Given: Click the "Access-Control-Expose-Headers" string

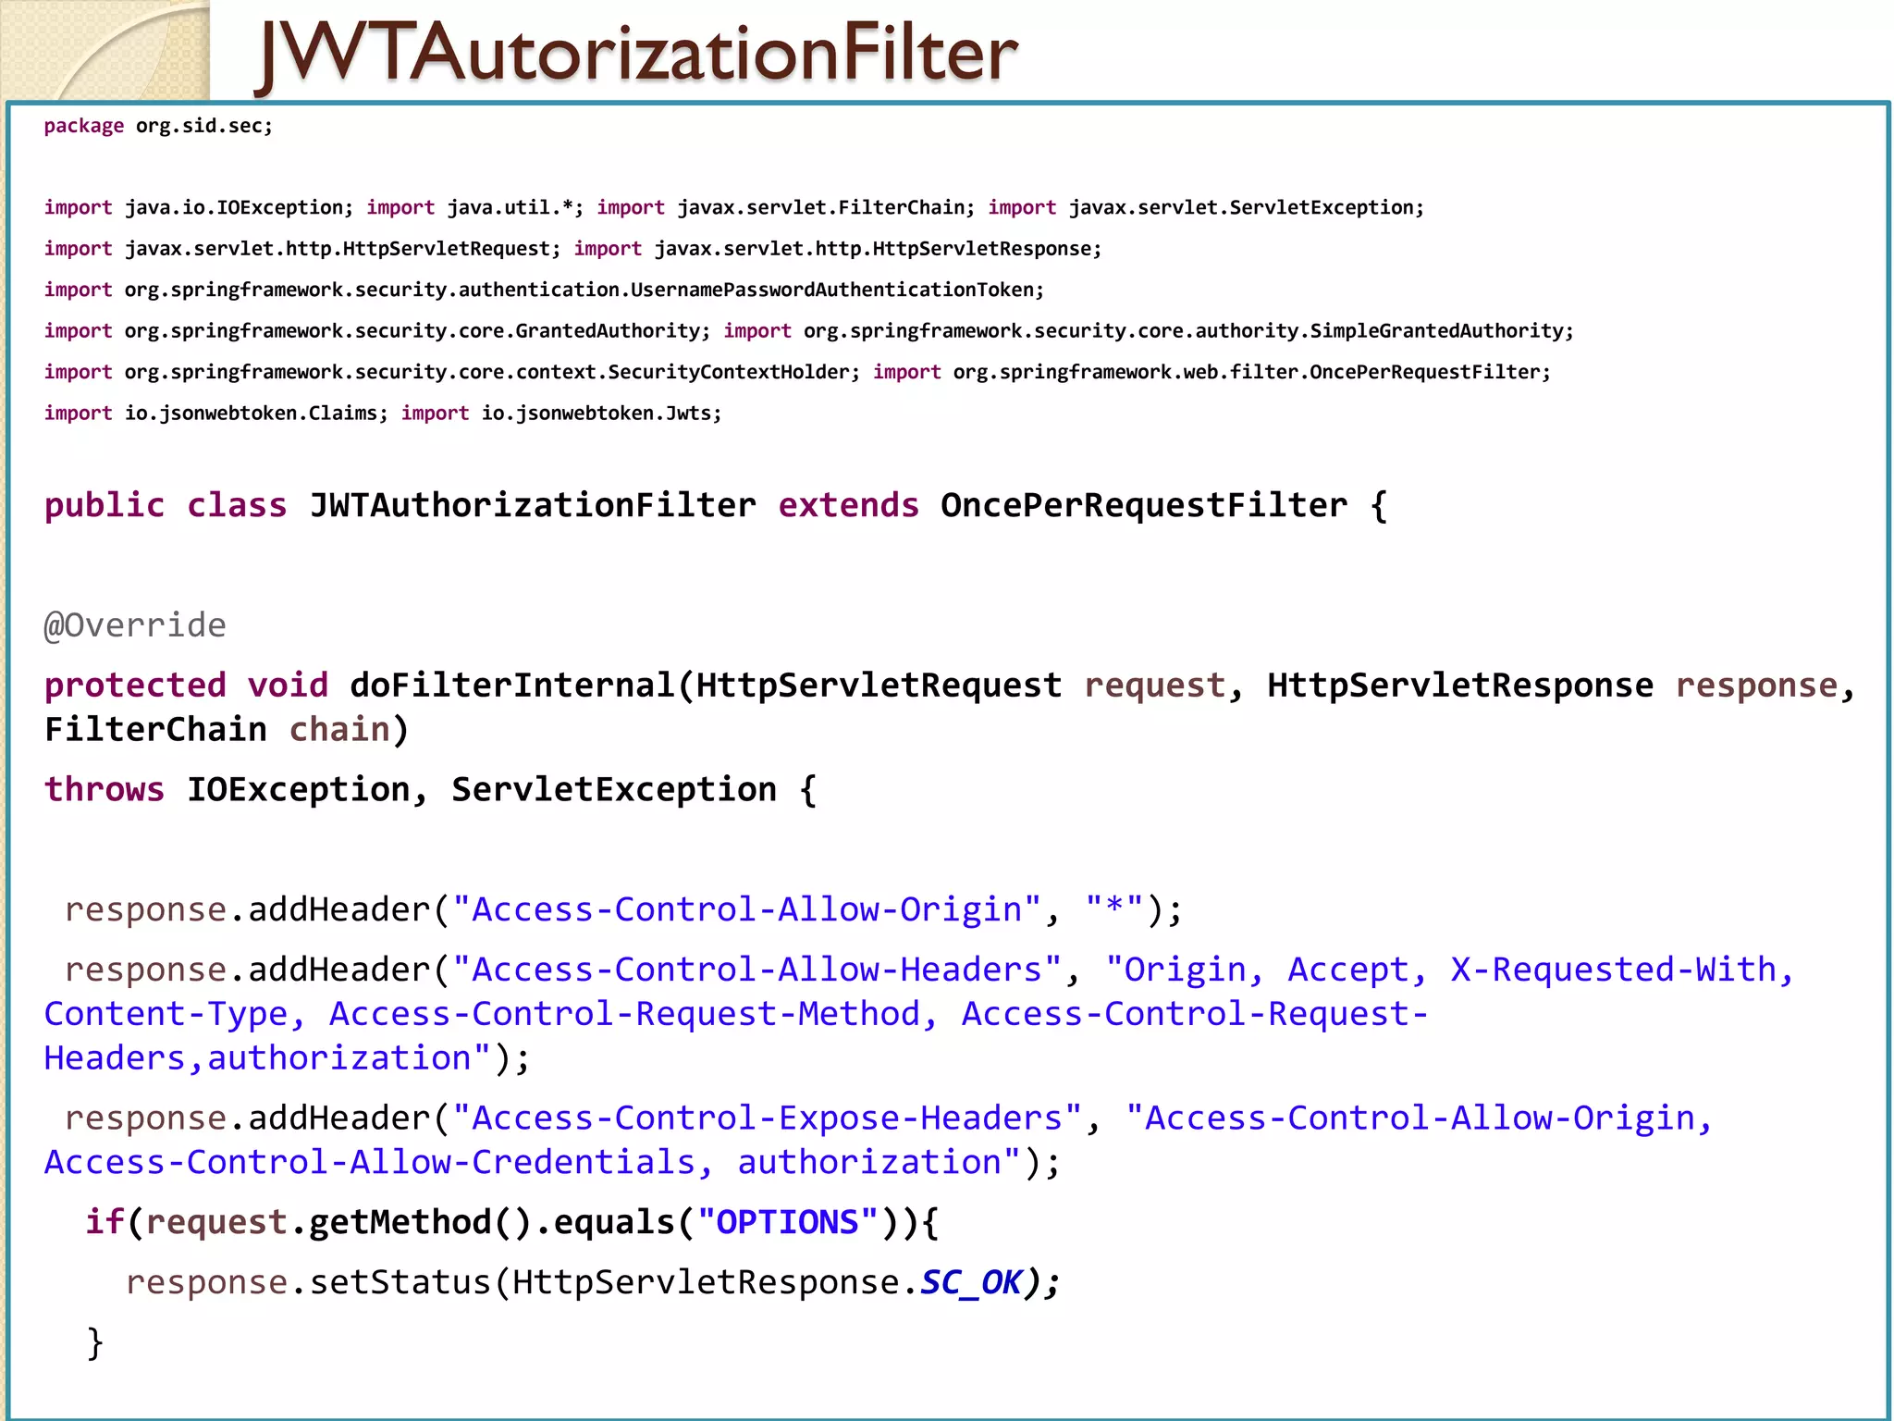Looking at the screenshot, I should (768, 1118).
